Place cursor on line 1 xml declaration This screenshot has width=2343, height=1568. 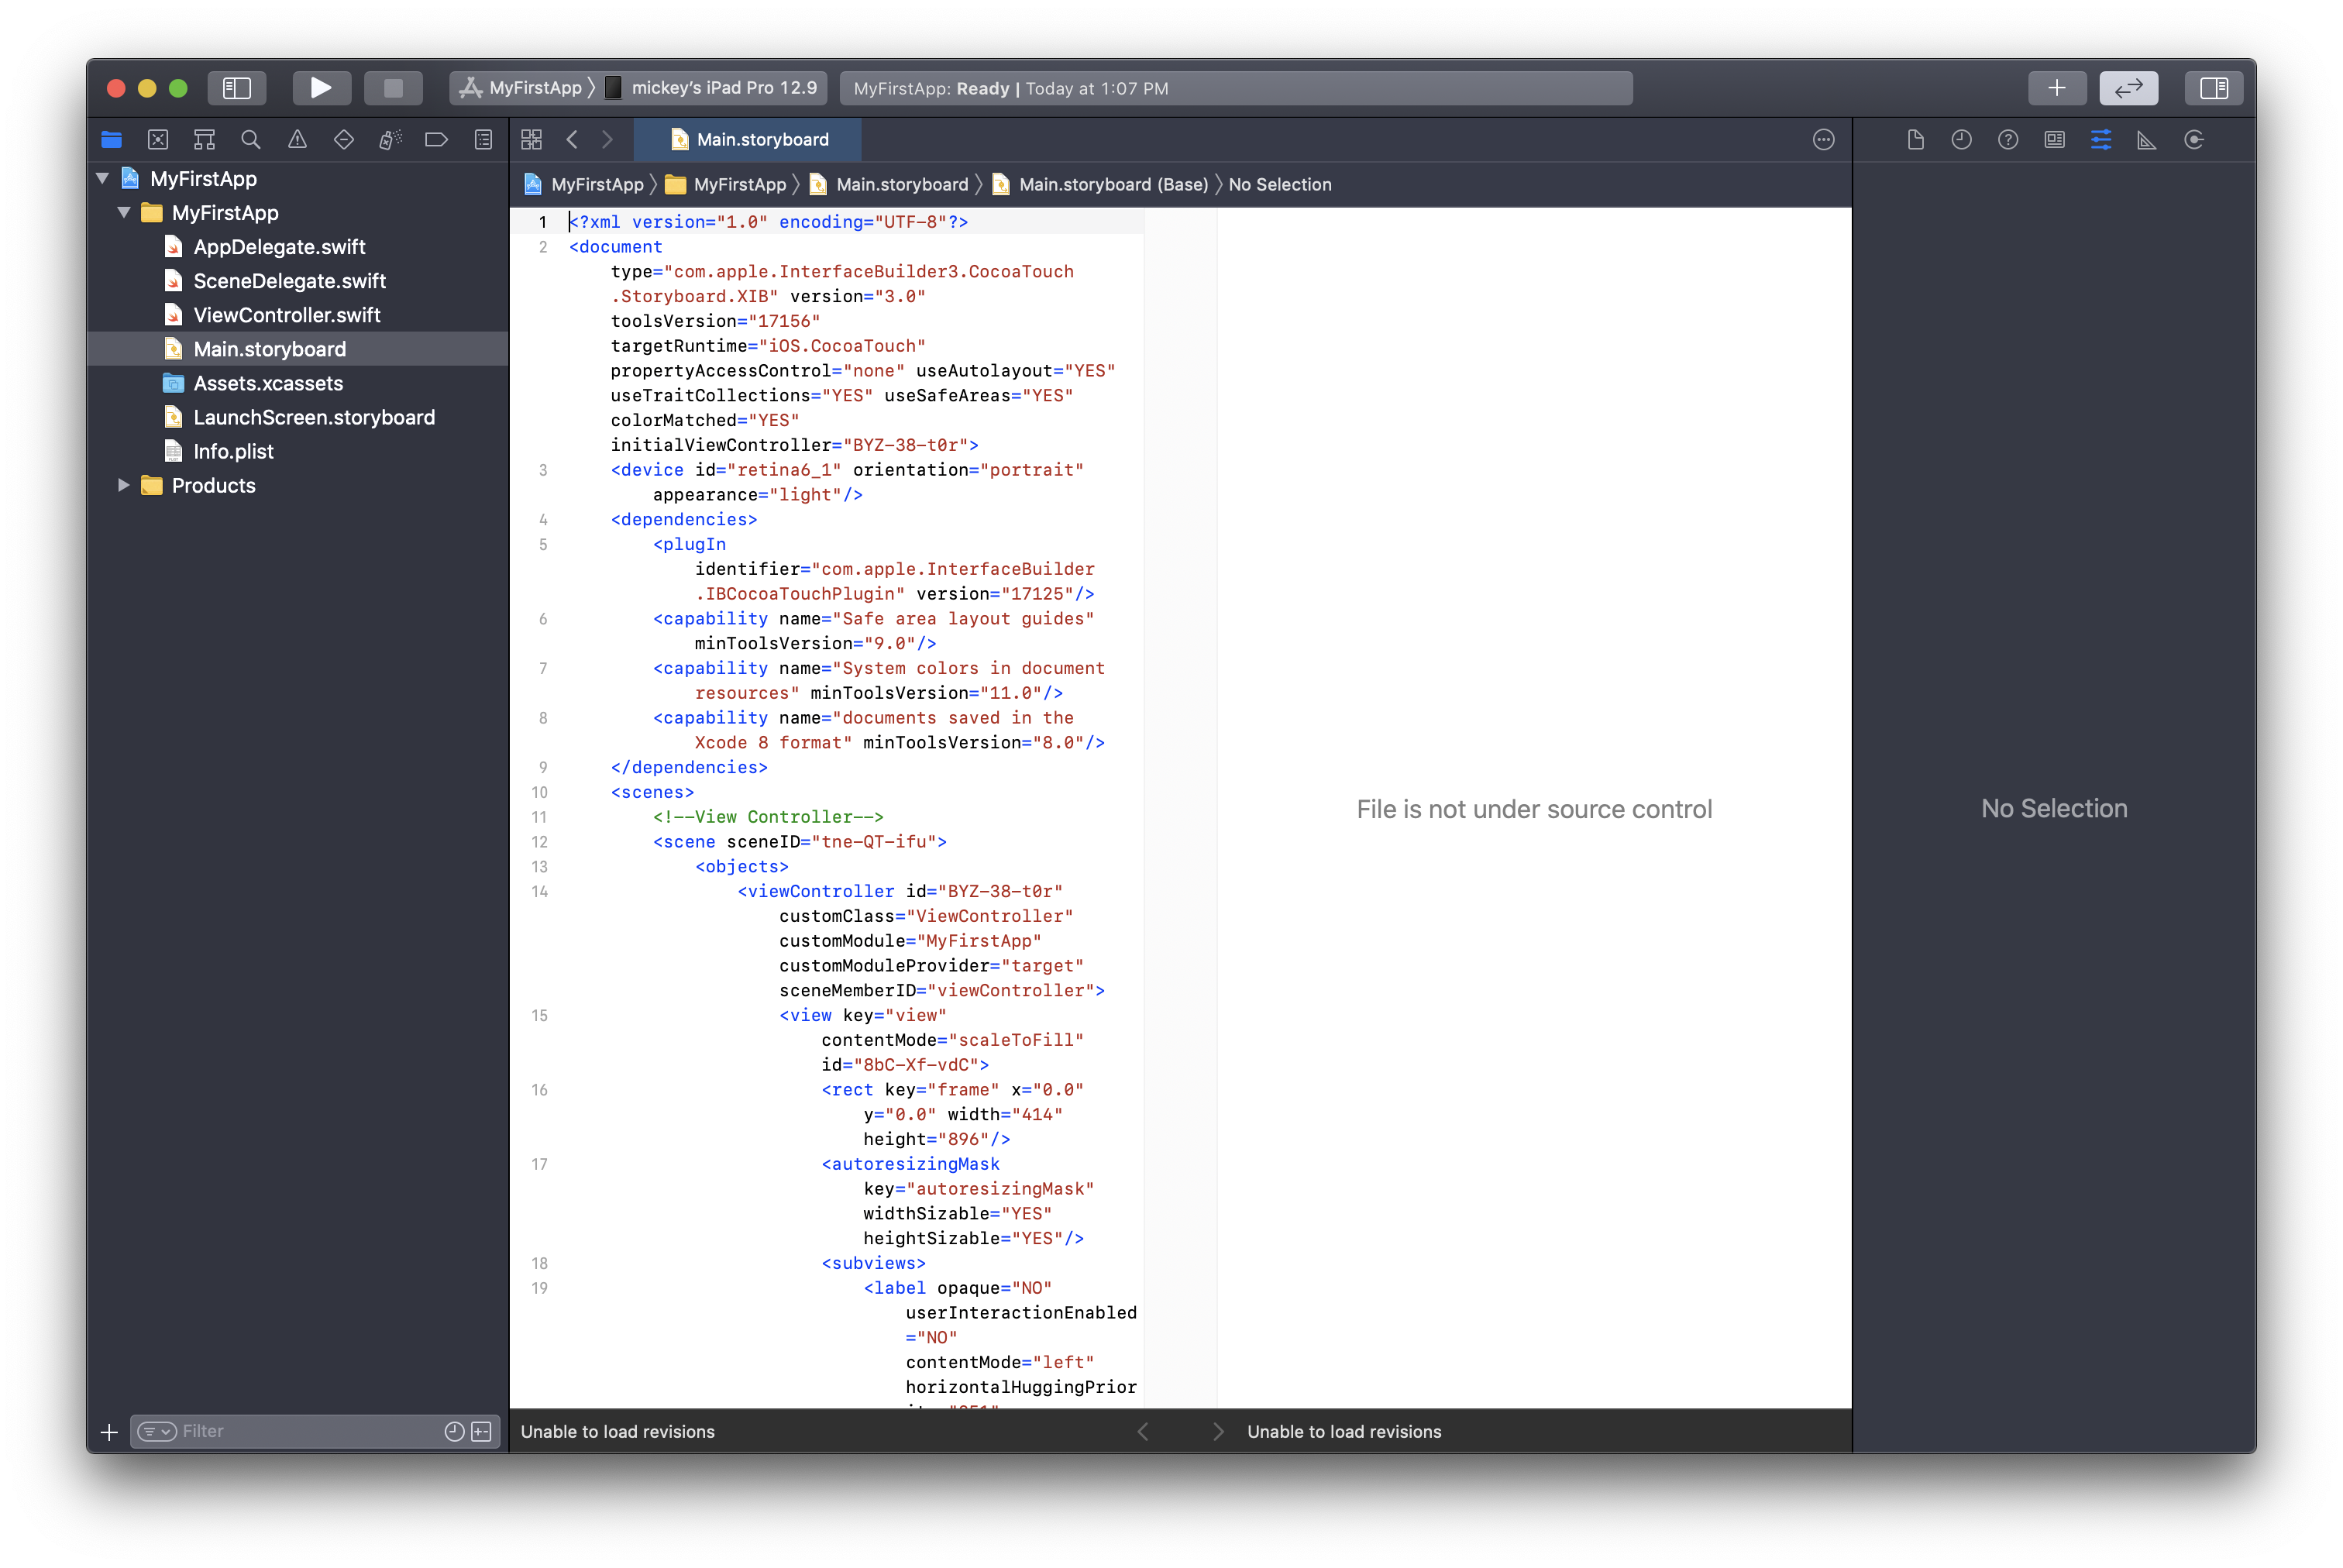768,222
